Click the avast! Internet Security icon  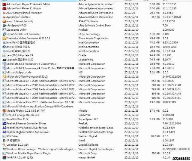coord(4,21)
